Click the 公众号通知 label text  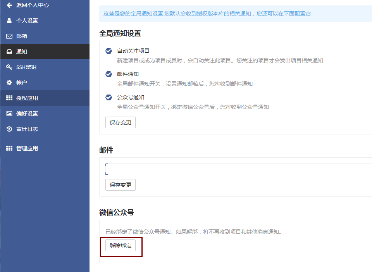pos(131,97)
